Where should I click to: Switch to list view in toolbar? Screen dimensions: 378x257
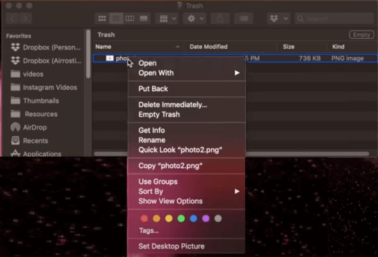point(116,18)
